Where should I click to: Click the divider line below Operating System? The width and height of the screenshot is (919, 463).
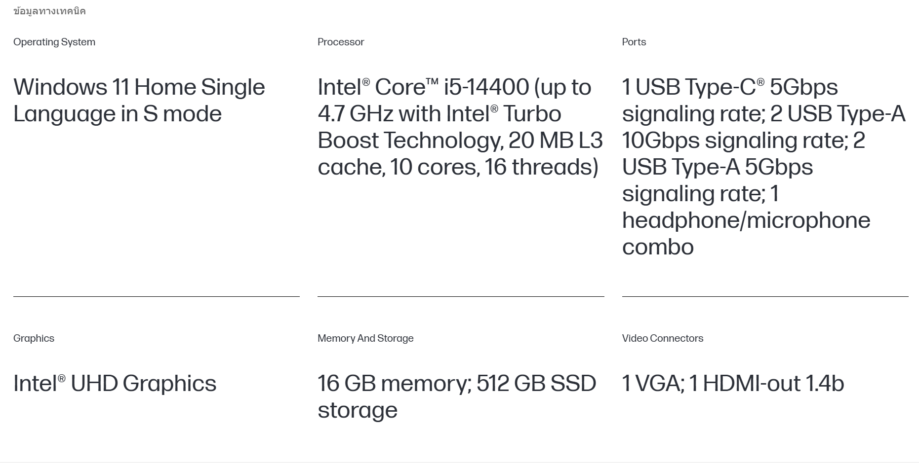pos(156,296)
